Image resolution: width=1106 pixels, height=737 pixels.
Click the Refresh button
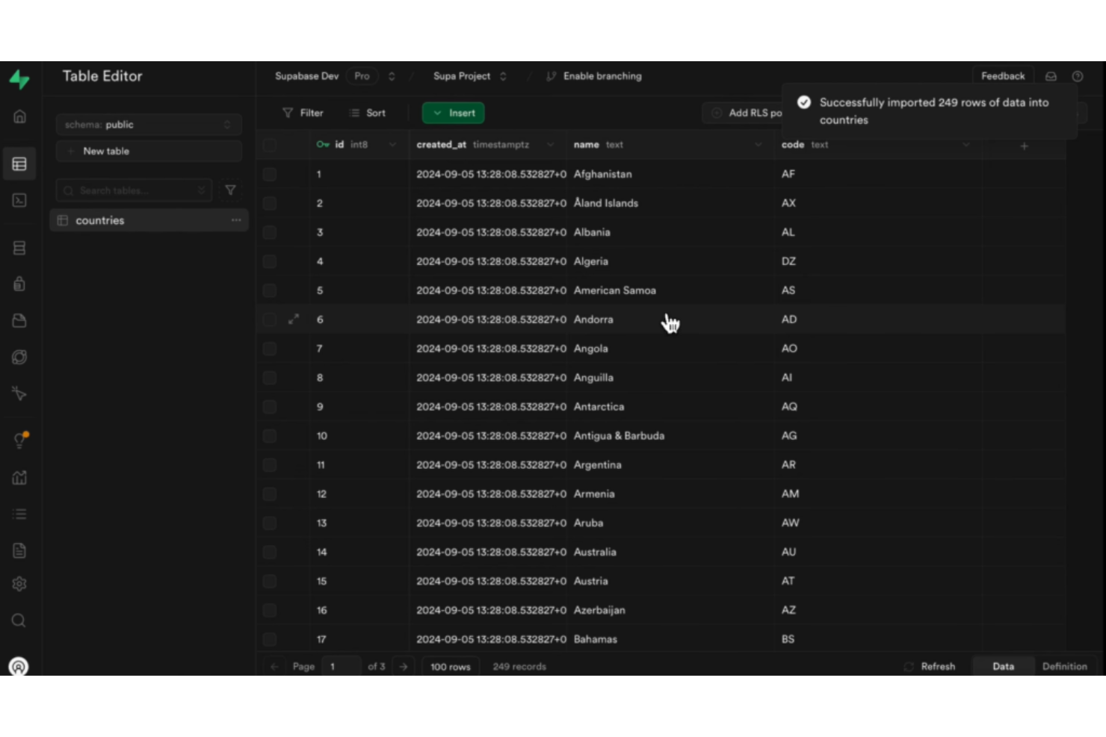[930, 666]
